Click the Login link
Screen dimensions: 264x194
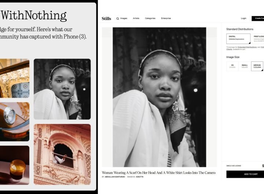coord(243,18)
